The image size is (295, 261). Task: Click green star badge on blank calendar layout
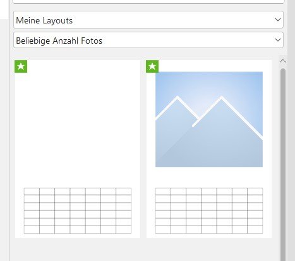coord(21,67)
